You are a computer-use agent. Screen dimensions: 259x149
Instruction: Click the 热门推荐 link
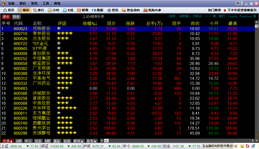click(214, 10)
